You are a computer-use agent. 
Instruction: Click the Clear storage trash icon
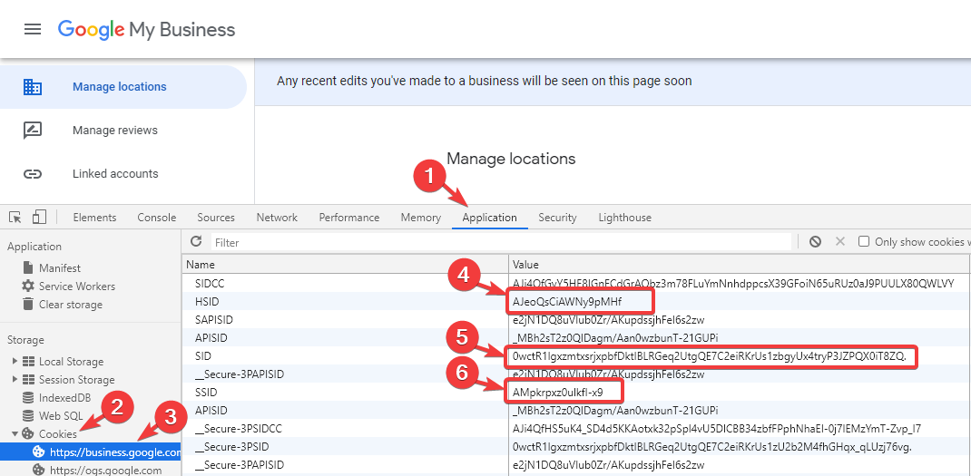[28, 304]
